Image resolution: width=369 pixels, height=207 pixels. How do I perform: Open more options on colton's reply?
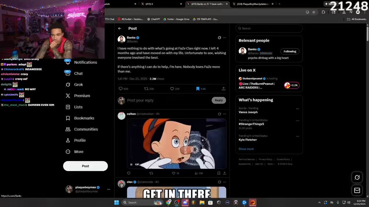click(x=224, y=114)
